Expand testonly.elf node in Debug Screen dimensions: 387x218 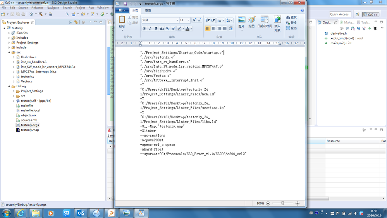coord(14,101)
